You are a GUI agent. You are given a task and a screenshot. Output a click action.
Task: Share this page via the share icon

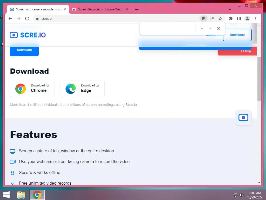pos(212,18)
